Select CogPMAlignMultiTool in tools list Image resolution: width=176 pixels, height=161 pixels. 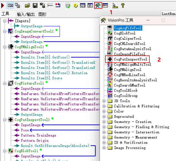tap(132, 65)
